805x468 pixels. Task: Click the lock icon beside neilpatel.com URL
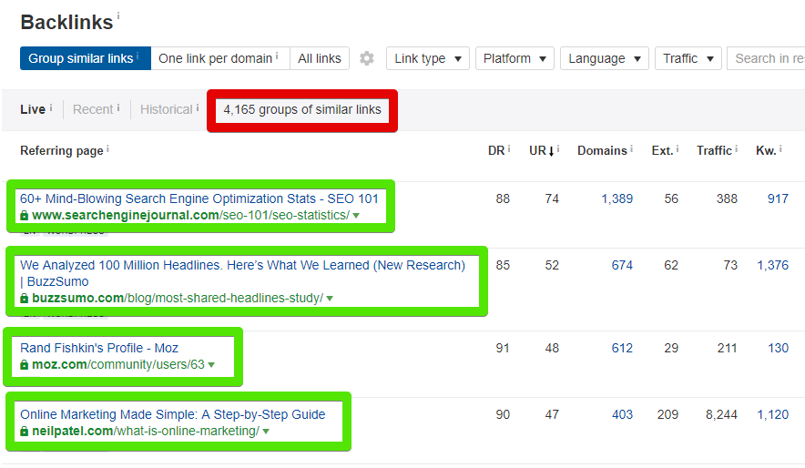click(x=24, y=431)
